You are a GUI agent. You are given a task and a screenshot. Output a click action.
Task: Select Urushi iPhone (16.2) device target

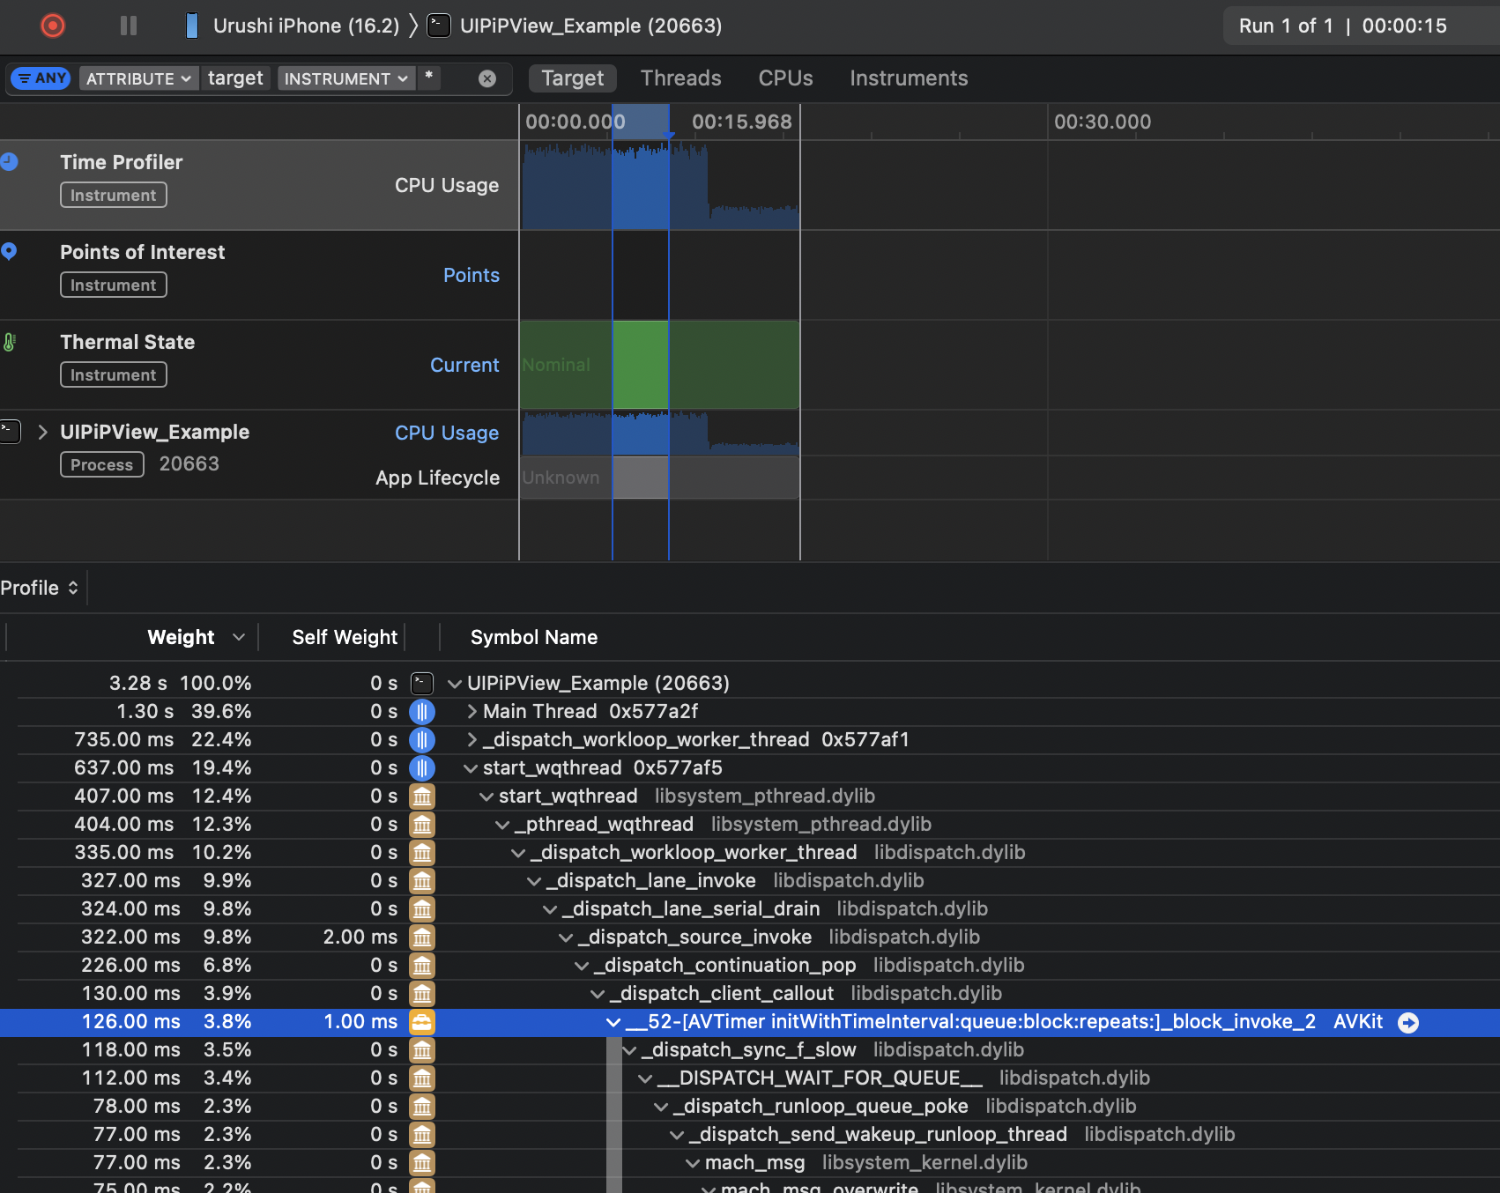(292, 26)
